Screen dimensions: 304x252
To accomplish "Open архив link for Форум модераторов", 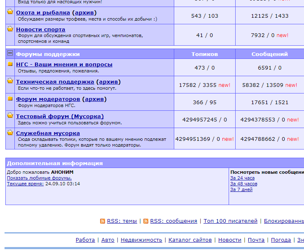I will coord(94,99).
